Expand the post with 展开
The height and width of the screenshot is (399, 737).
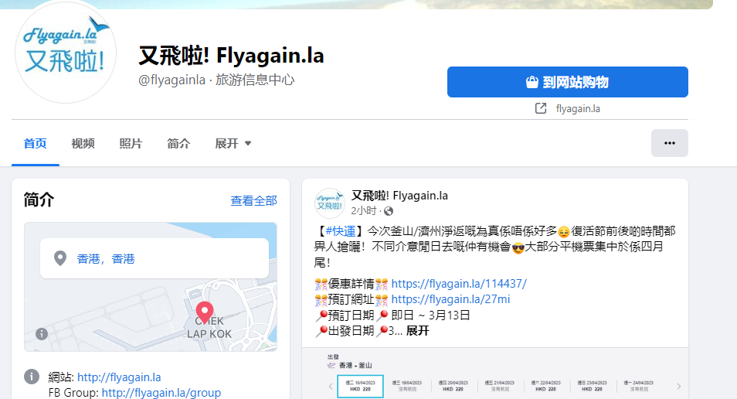coord(417,331)
